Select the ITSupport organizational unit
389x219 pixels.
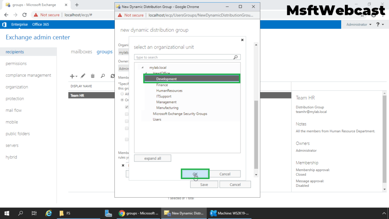[164, 96]
